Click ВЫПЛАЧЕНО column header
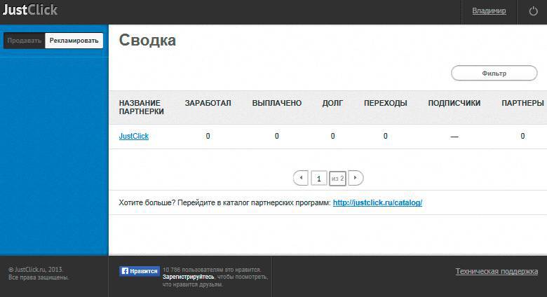 tap(276, 103)
